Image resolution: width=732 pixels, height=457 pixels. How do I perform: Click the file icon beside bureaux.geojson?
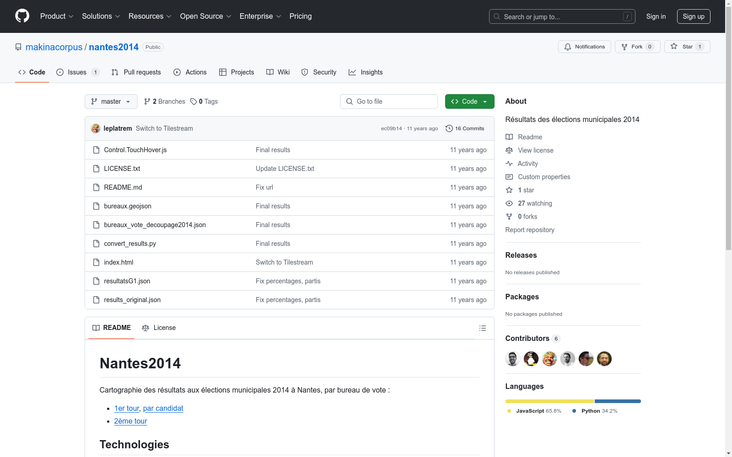tap(96, 206)
